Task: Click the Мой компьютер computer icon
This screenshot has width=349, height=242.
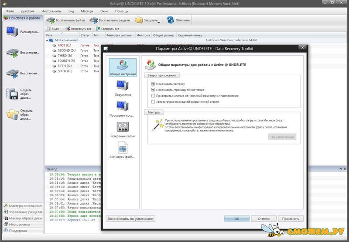Action: click(x=51, y=40)
